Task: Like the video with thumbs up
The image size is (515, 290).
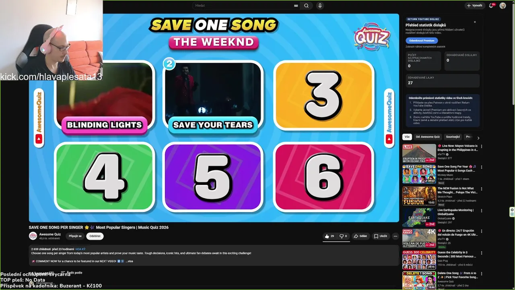Action: pos(330,236)
